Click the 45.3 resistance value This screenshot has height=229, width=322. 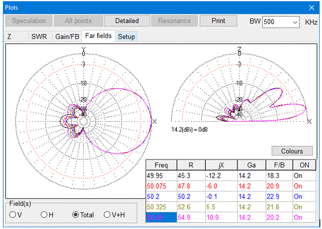184,176
